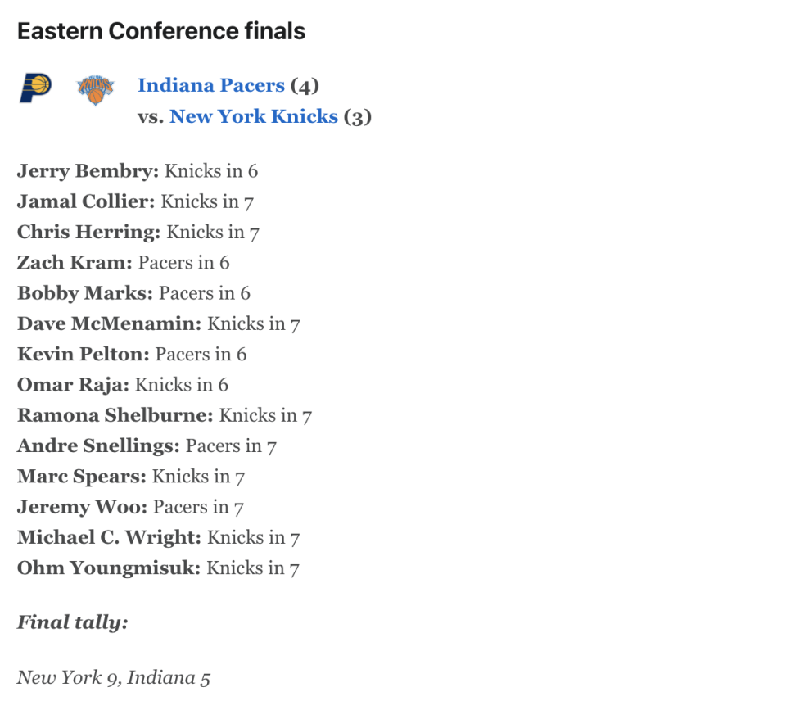The image size is (786, 701).
Task: Click the Eastern Conference finals heading
Action: pyautogui.click(x=161, y=31)
